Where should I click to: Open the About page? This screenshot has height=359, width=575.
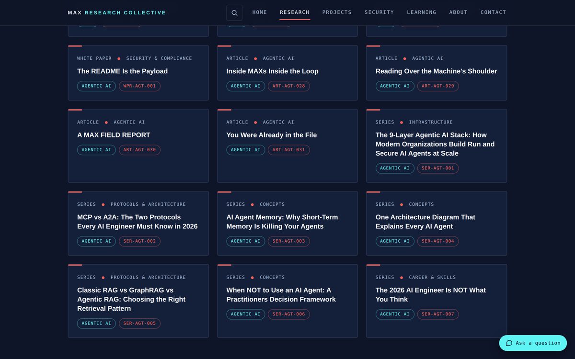459,12
